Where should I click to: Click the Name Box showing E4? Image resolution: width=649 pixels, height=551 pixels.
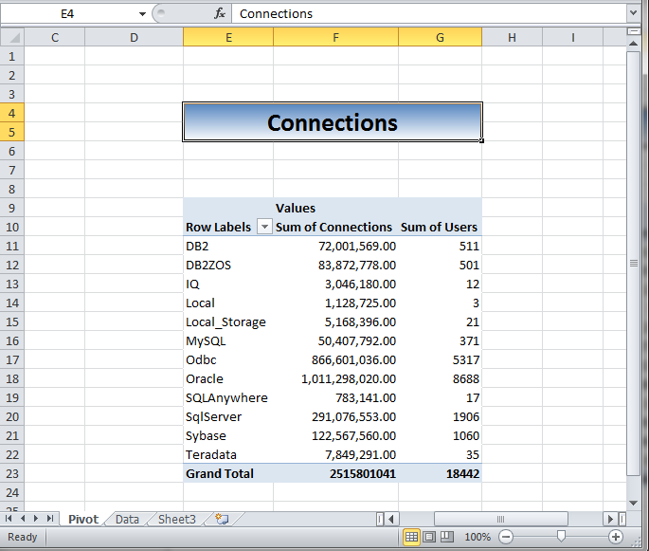pyautogui.click(x=67, y=13)
